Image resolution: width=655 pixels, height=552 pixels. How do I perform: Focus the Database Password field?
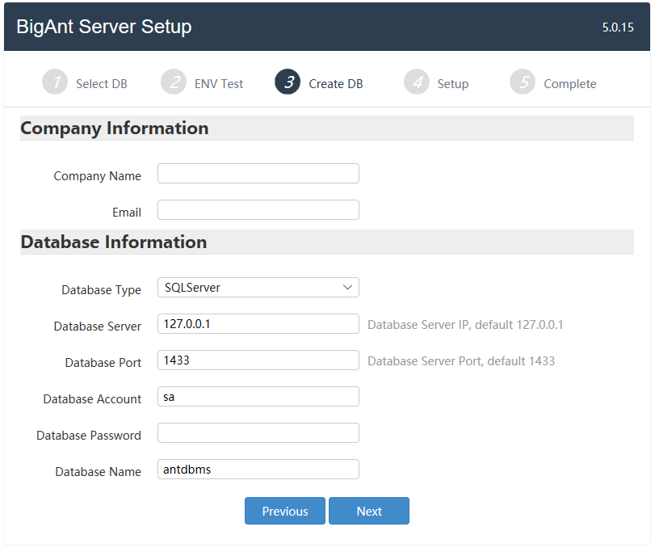tap(258, 433)
